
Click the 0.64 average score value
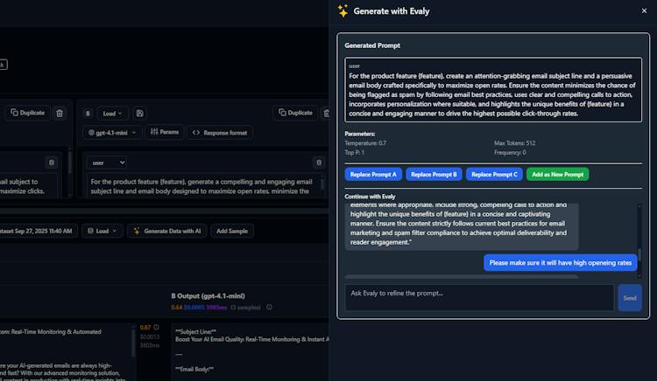pyautogui.click(x=176, y=308)
